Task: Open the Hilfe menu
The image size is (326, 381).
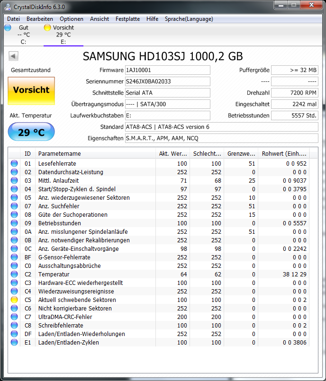Action: tap(152, 19)
